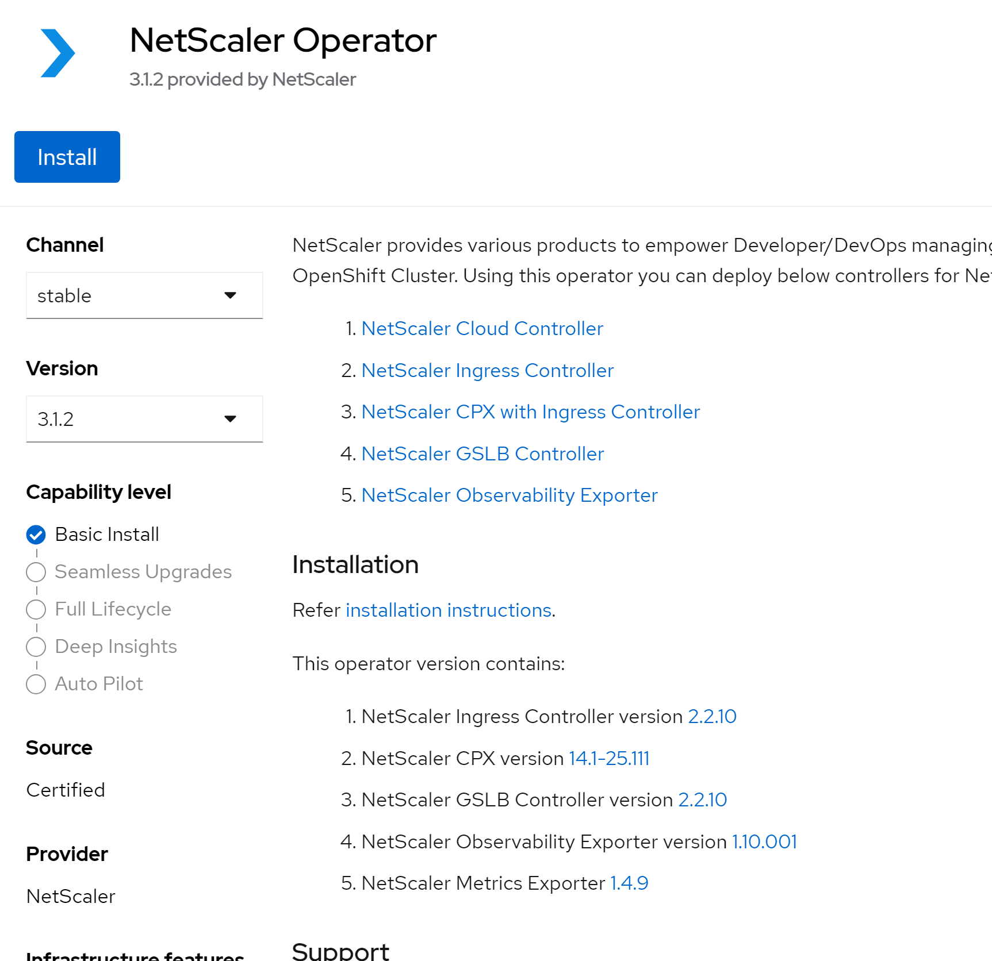
Task: Click the 'Source' heading
Action: click(x=59, y=748)
